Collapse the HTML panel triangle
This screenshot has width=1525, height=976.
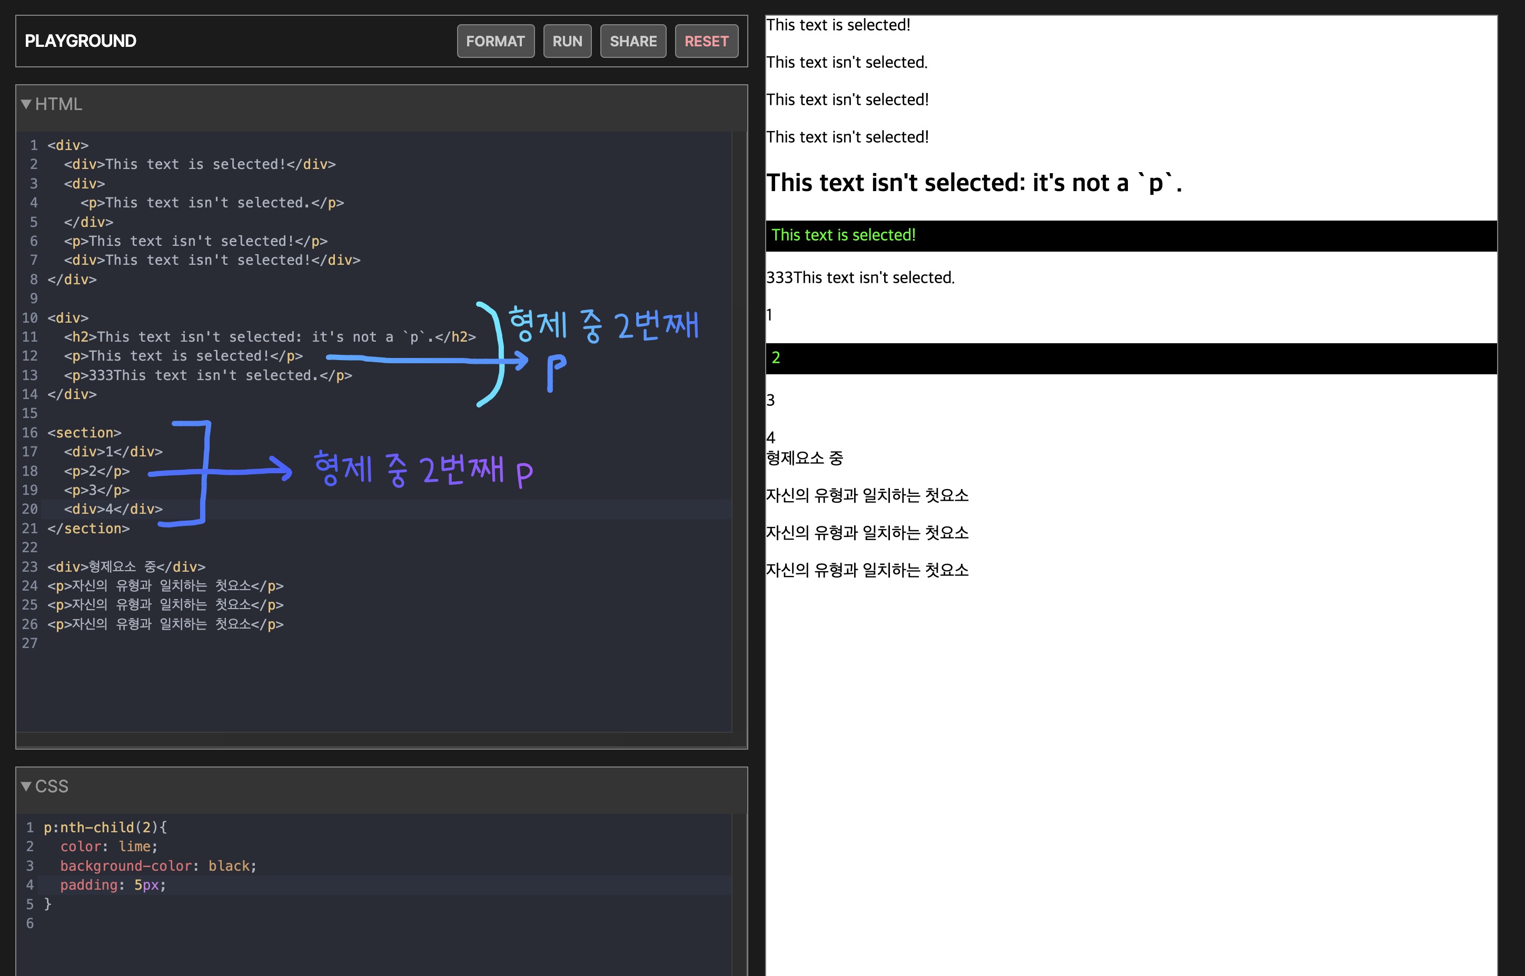26,104
